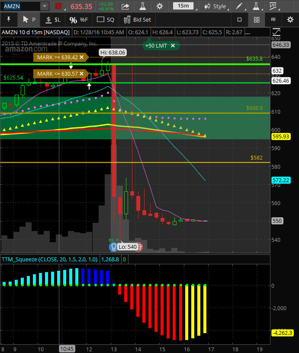Open the gear icon in second toolbar row

tap(290, 19)
